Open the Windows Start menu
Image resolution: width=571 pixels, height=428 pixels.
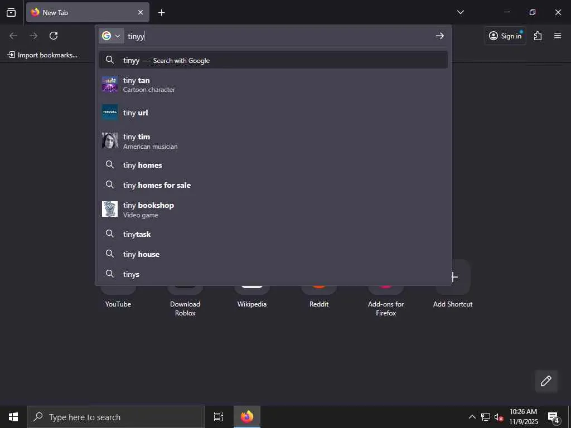click(13, 417)
